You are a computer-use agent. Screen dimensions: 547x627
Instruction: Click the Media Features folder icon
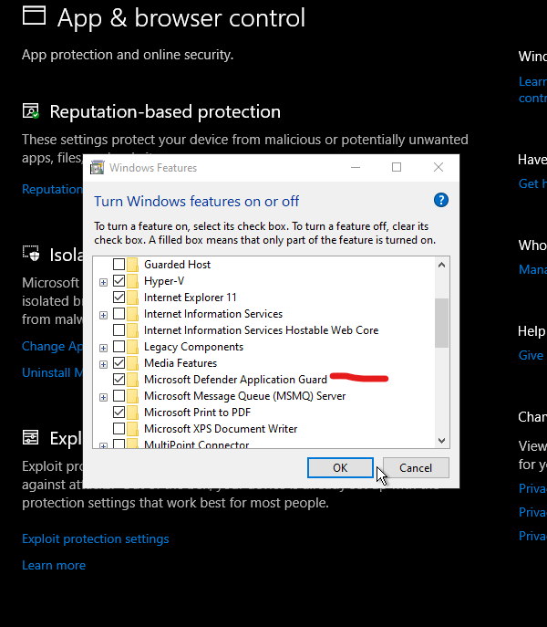(134, 363)
